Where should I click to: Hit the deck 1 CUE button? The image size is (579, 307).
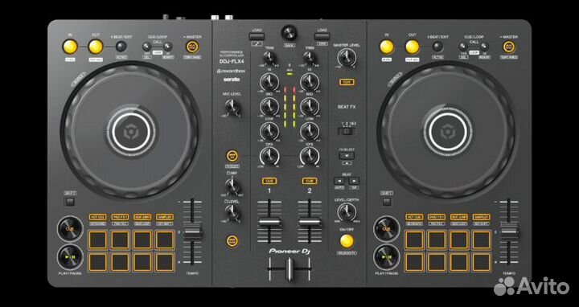tap(70, 229)
